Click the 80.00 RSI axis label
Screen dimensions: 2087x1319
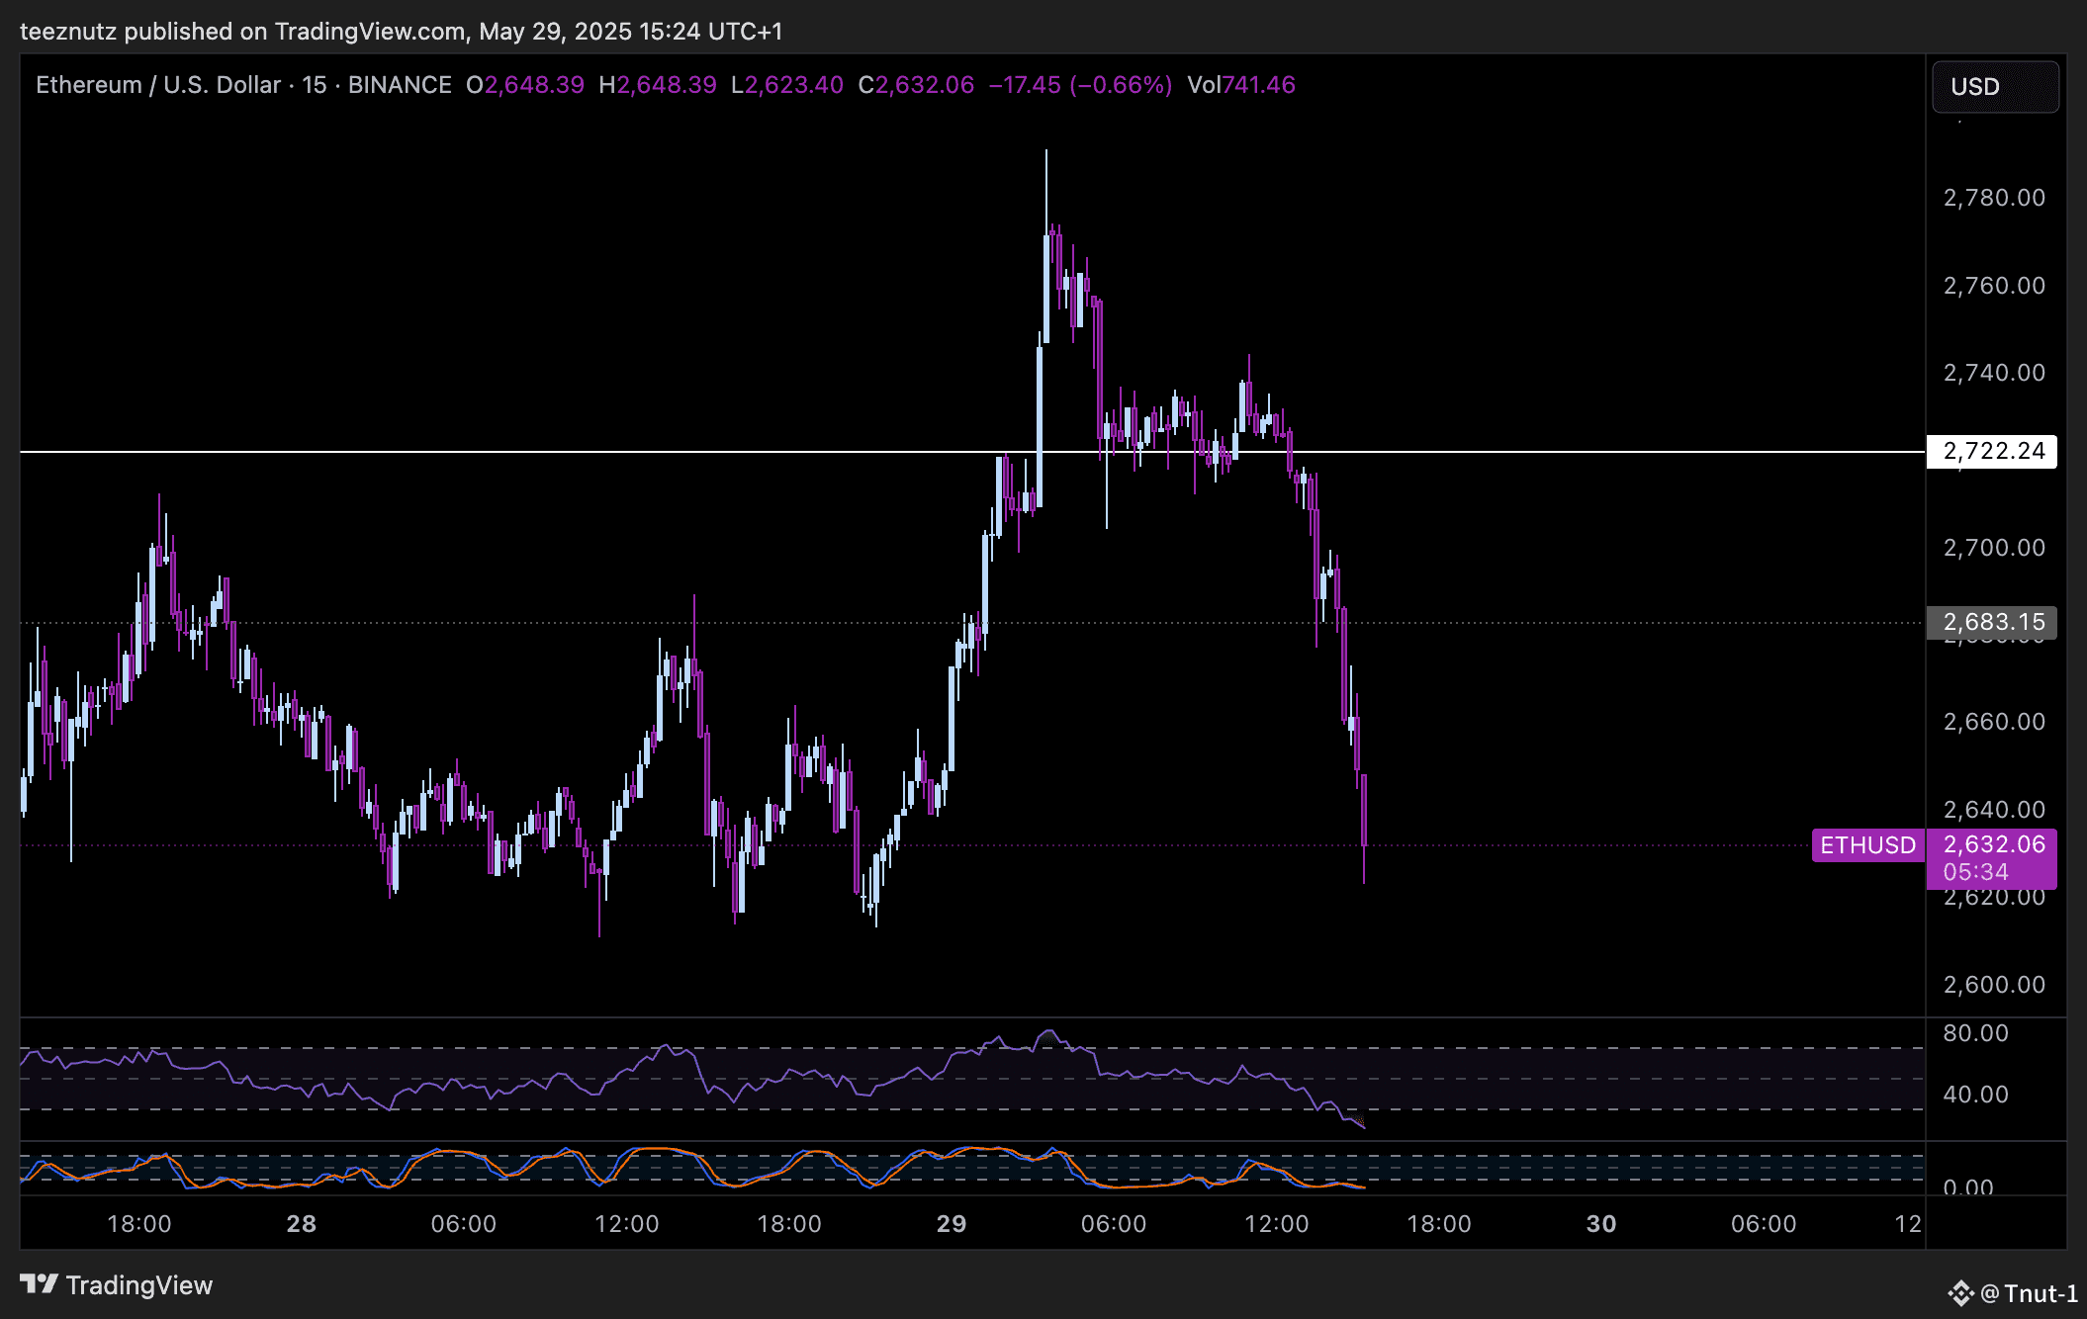click(x=1975, y=1033)
